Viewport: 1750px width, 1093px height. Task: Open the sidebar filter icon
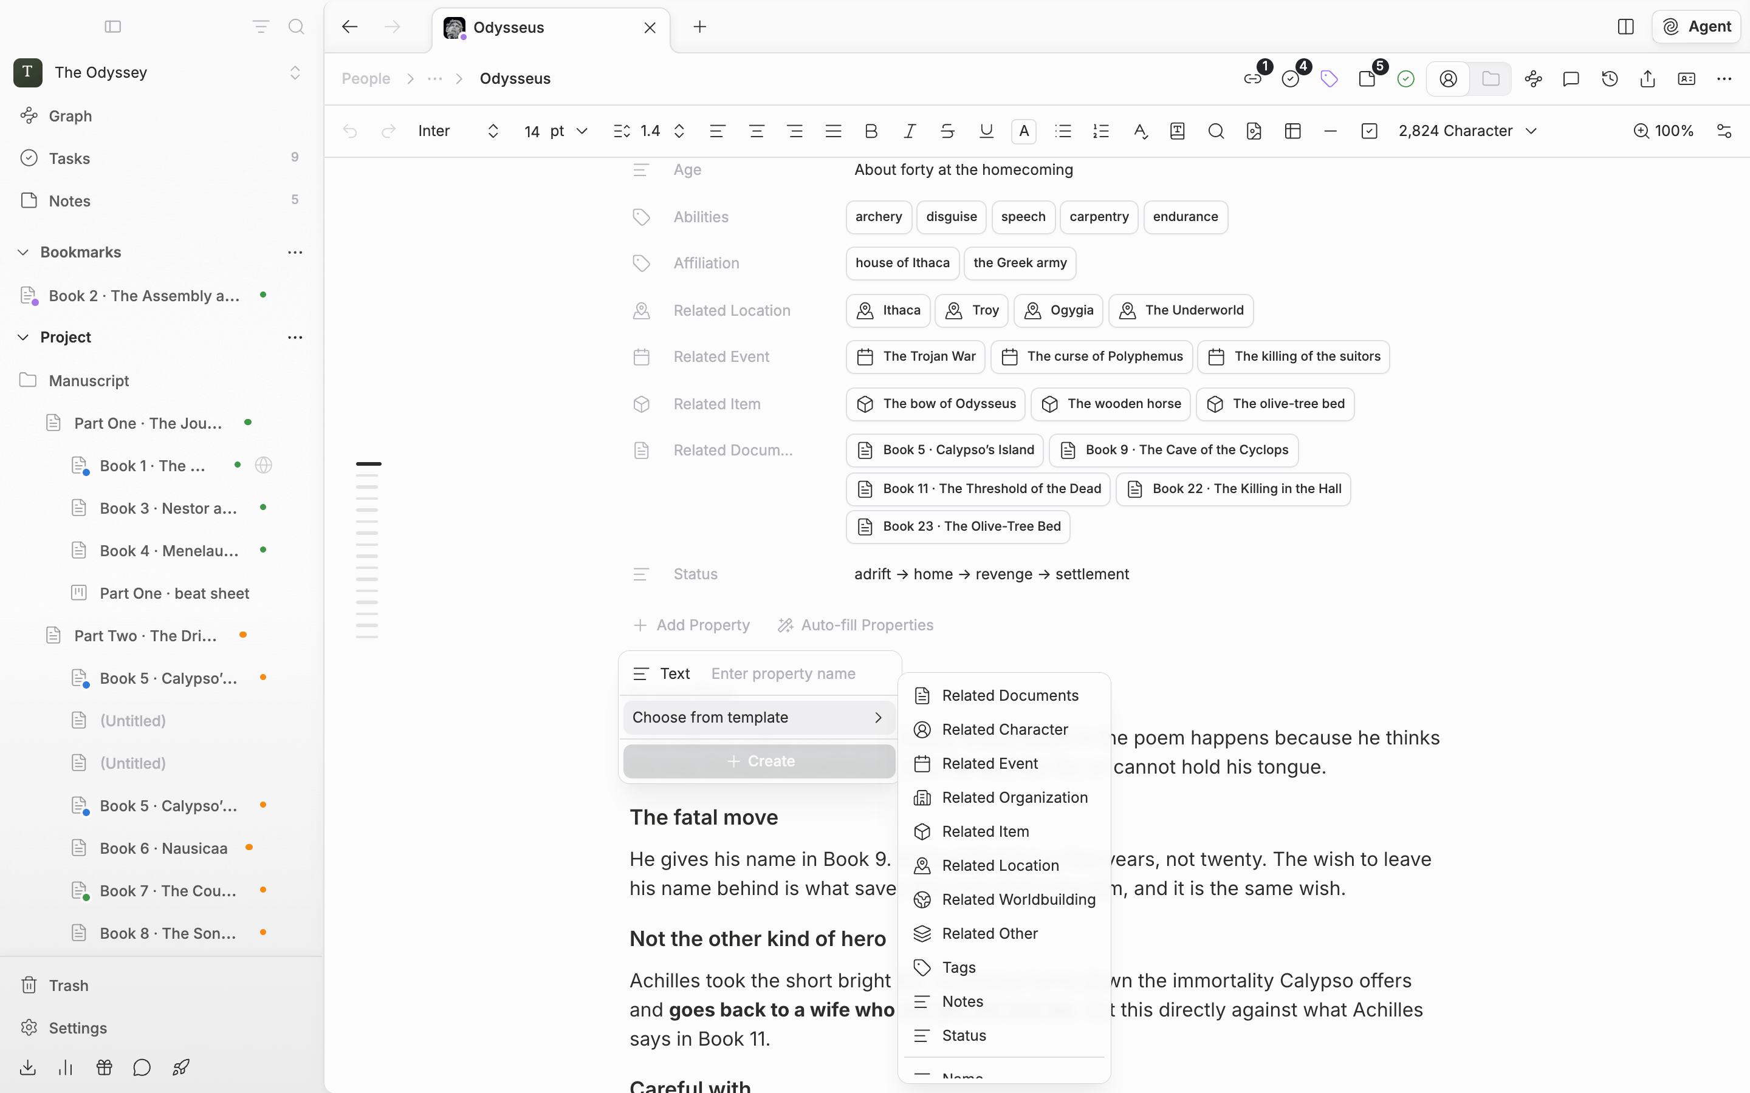click(260, 27)
